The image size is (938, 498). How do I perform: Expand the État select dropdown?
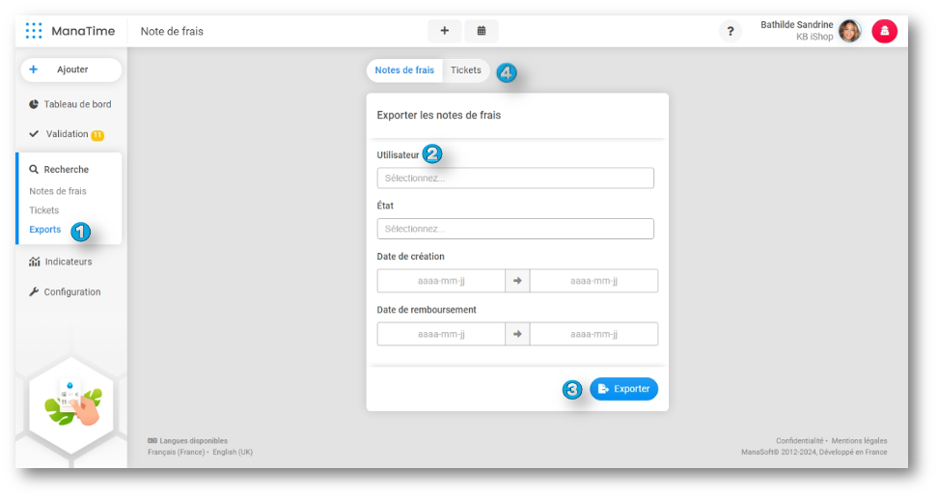point(515,229)
